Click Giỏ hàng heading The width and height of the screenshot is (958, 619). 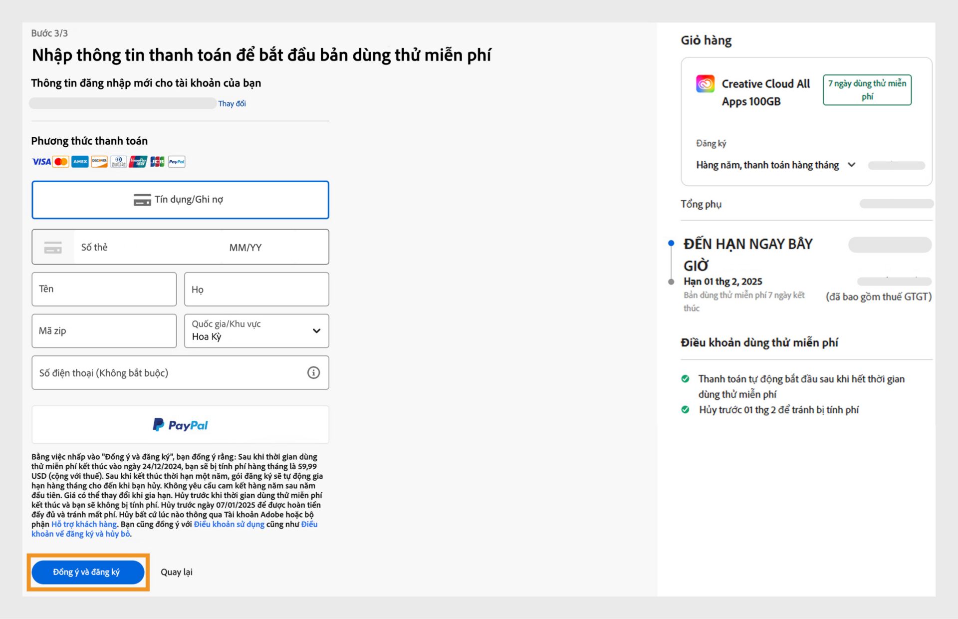[x=706, y=40]
